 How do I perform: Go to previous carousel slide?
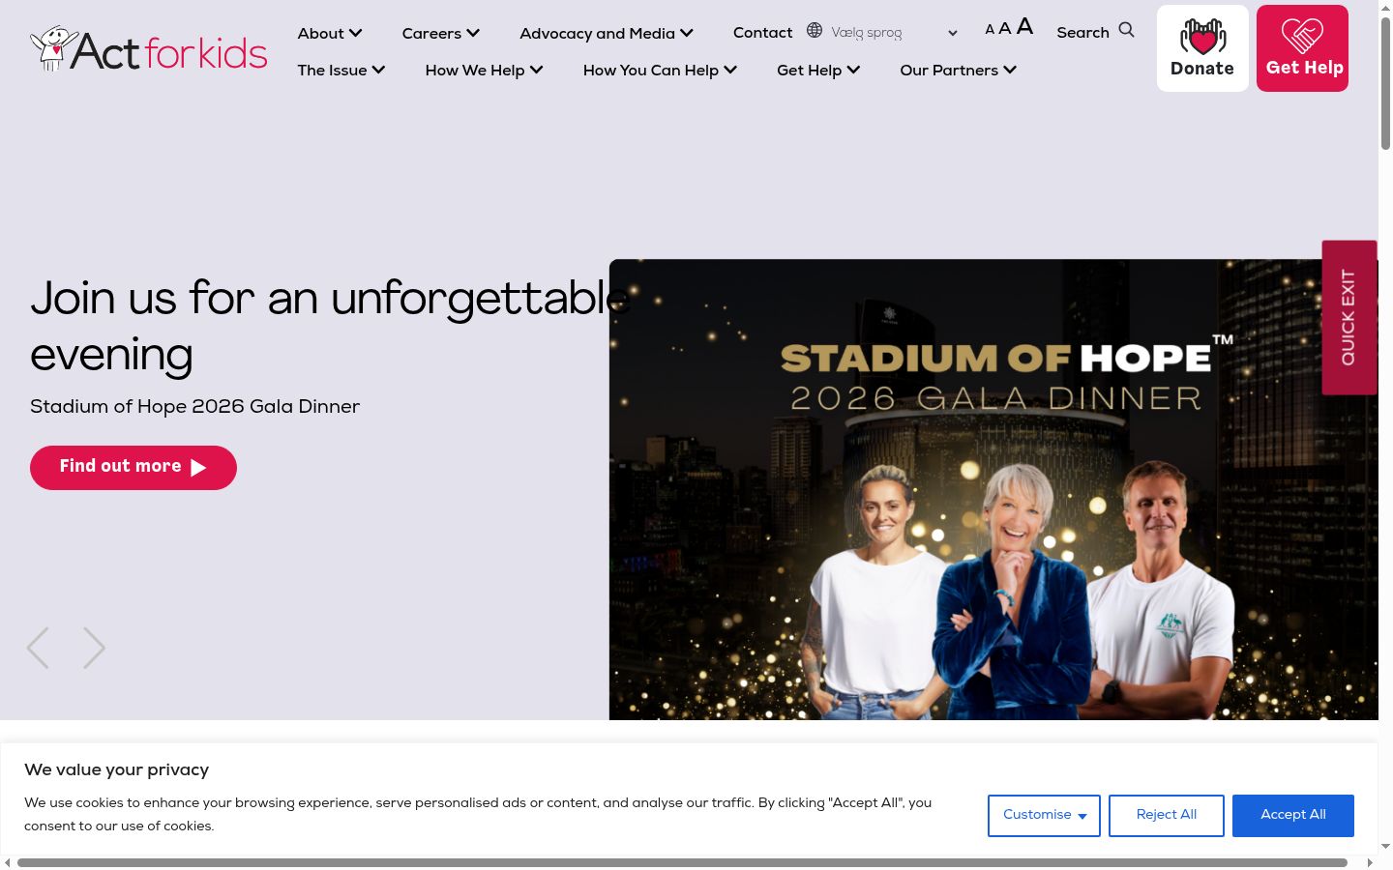(x=38, y=648)
